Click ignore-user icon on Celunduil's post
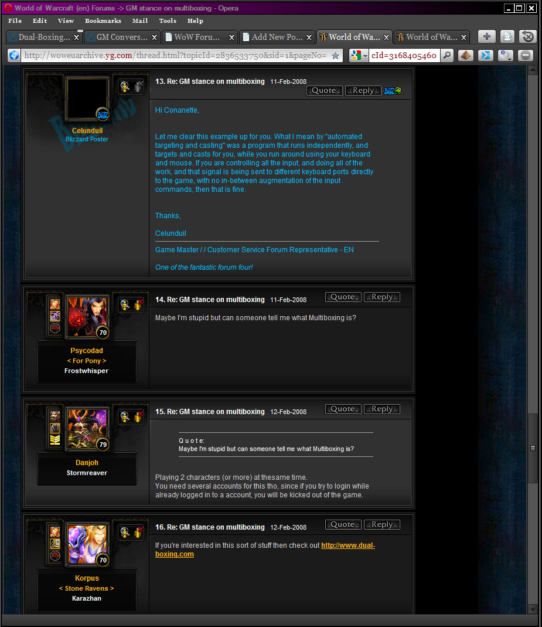 pyautogui.click(x=138, y=86)
